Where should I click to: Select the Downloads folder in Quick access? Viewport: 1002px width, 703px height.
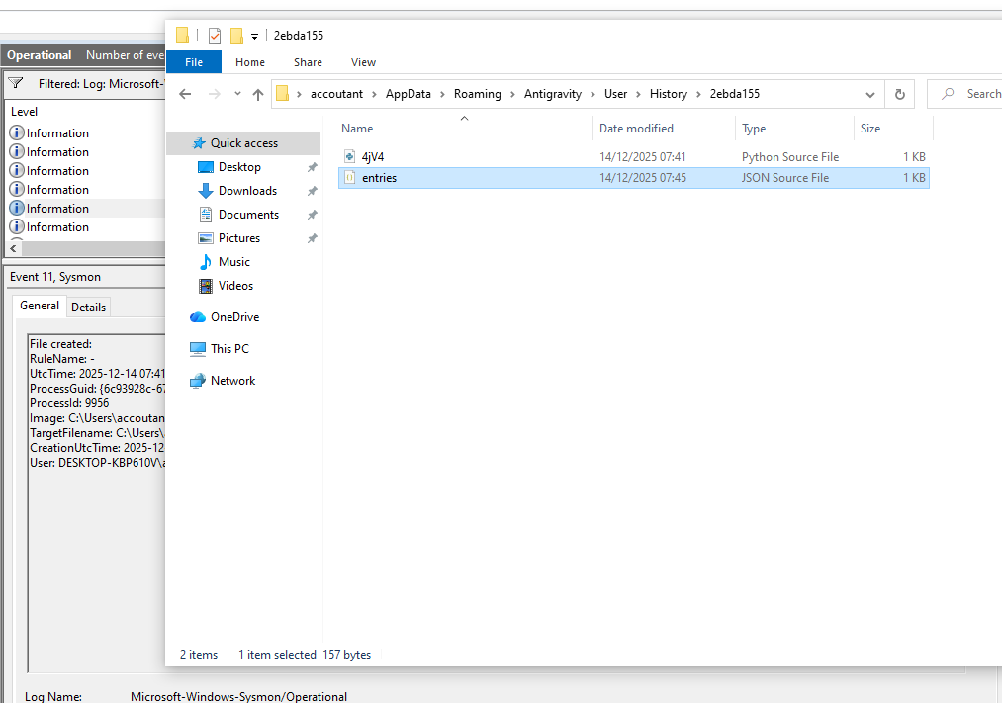[246, 191]
